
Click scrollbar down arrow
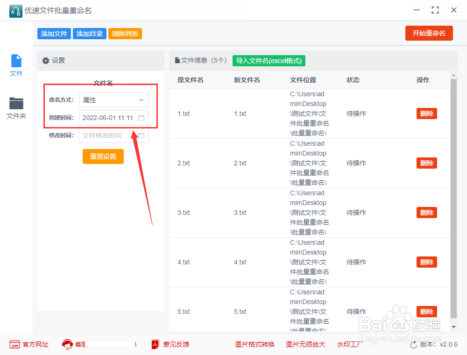click(x=453, y=327)
